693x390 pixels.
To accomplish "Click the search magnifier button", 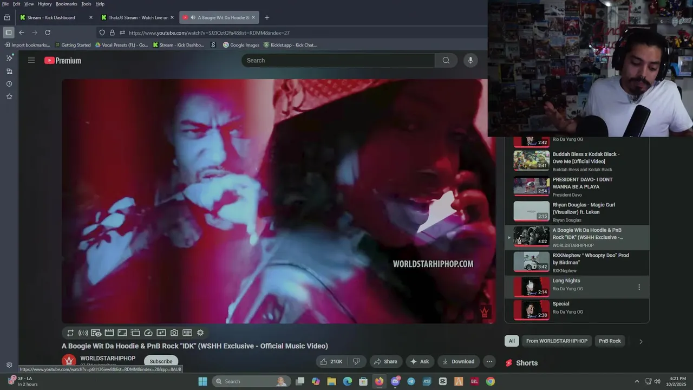I will pyautogui.click(x=446, y=60).
